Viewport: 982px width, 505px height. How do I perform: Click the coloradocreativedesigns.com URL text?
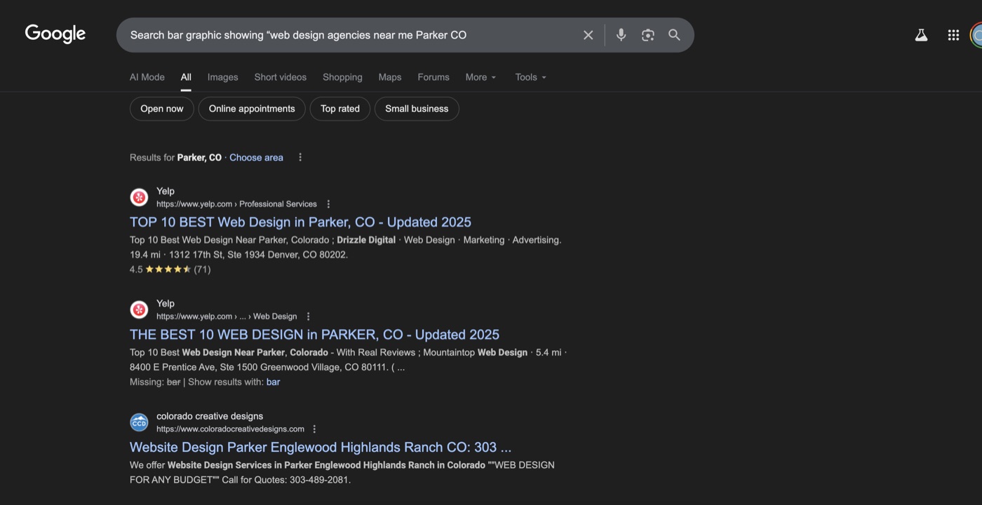[230, 429]
